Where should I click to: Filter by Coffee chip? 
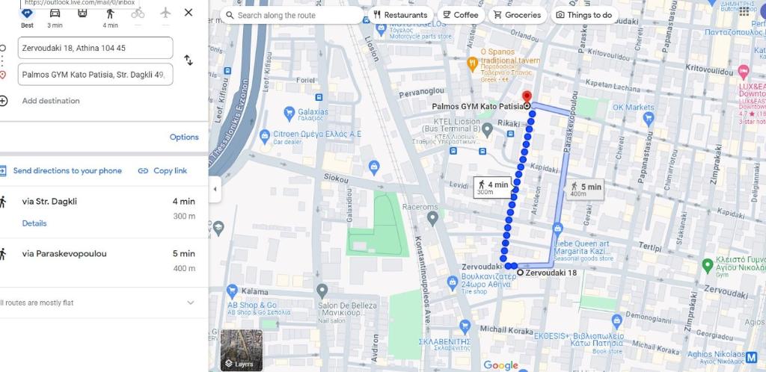pos(461,15)
